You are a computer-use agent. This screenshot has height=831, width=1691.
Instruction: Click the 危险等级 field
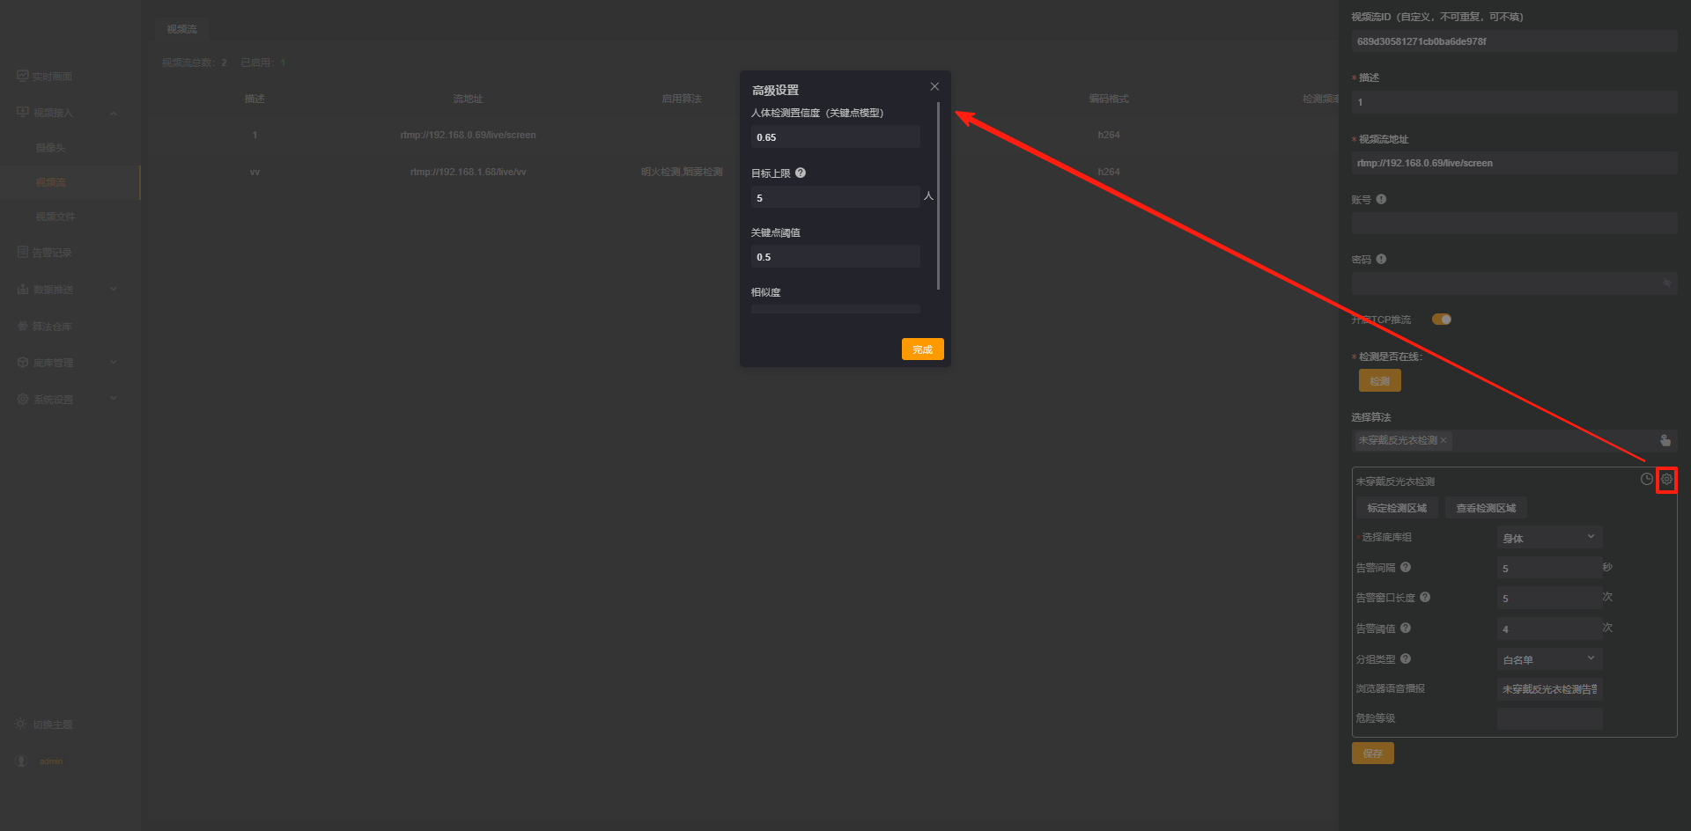coord(1549,718)
